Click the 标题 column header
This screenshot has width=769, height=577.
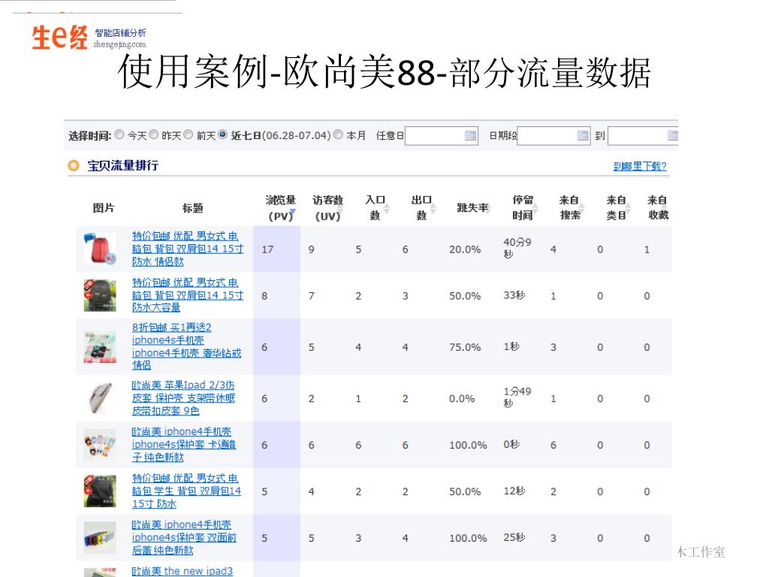[x=193, y=209]
